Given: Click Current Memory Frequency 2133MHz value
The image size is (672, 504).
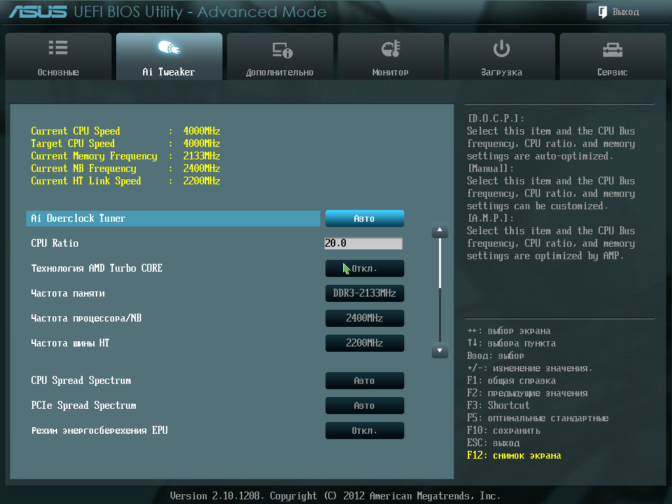Looking at the screenshot, I should (x=201, y=156).
